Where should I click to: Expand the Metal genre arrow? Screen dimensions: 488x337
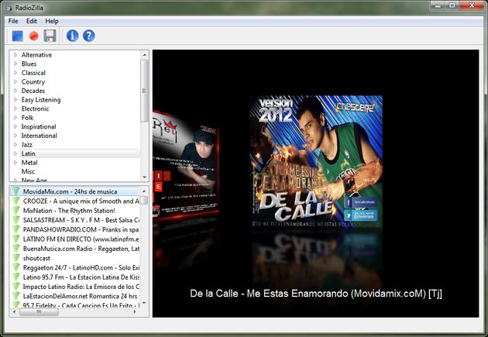click(x=15, y=163)
